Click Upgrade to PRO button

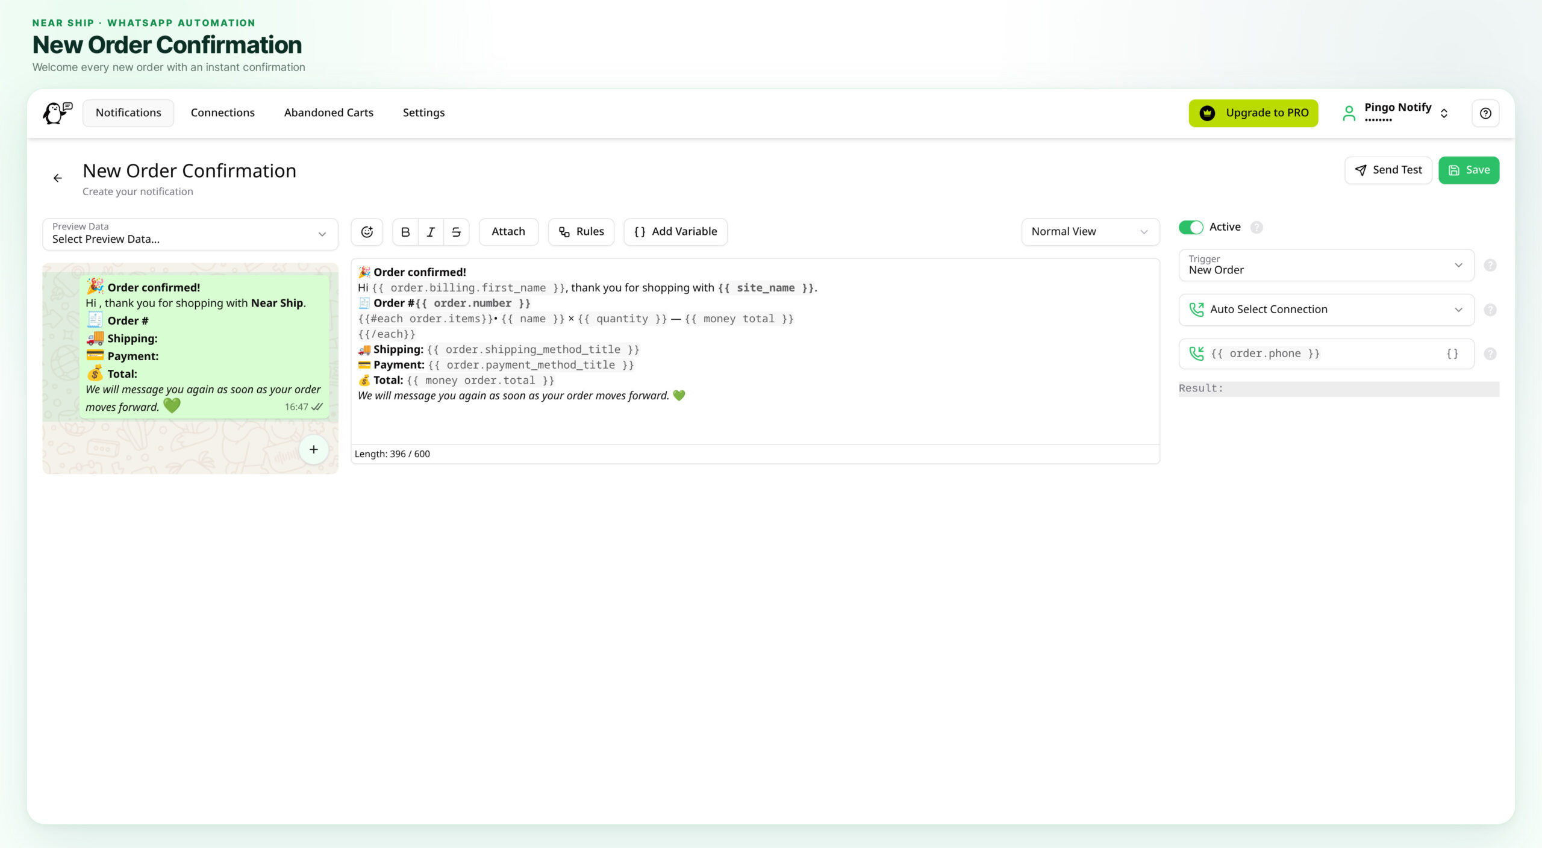[x=1253, y=113]
